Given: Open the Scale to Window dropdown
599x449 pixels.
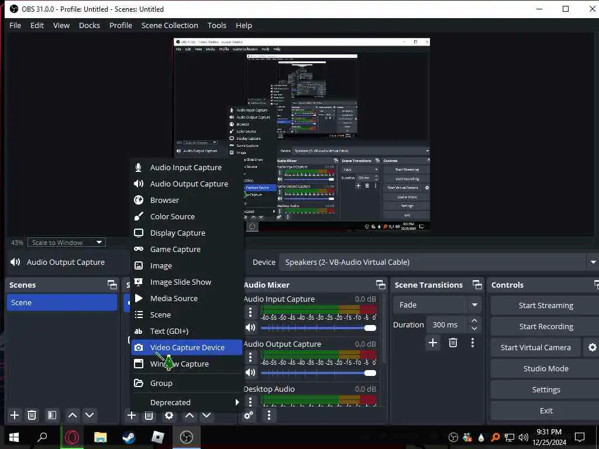Looking at the screenshot, I should point(67,243).
